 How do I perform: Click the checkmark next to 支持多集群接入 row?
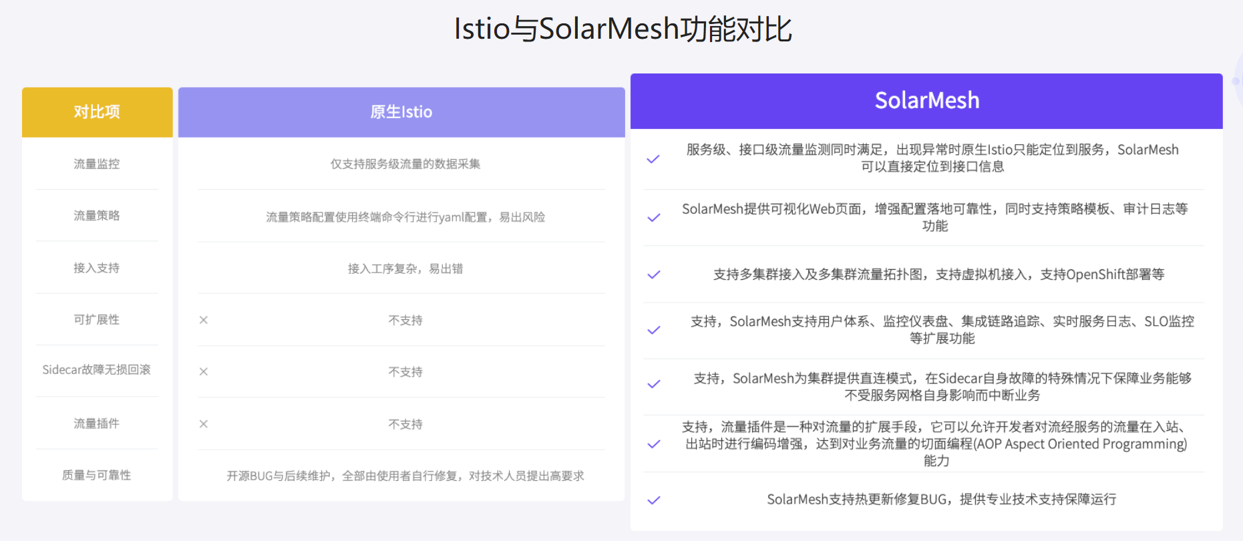point(653,275)
